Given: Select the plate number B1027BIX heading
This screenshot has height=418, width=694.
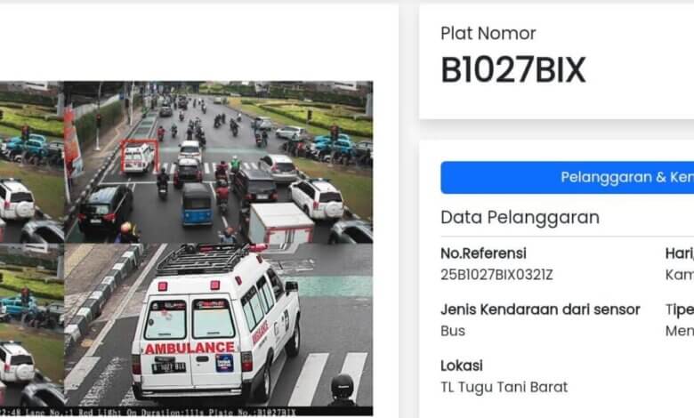Looking at the screenshot, I should (x=513, y=70).
